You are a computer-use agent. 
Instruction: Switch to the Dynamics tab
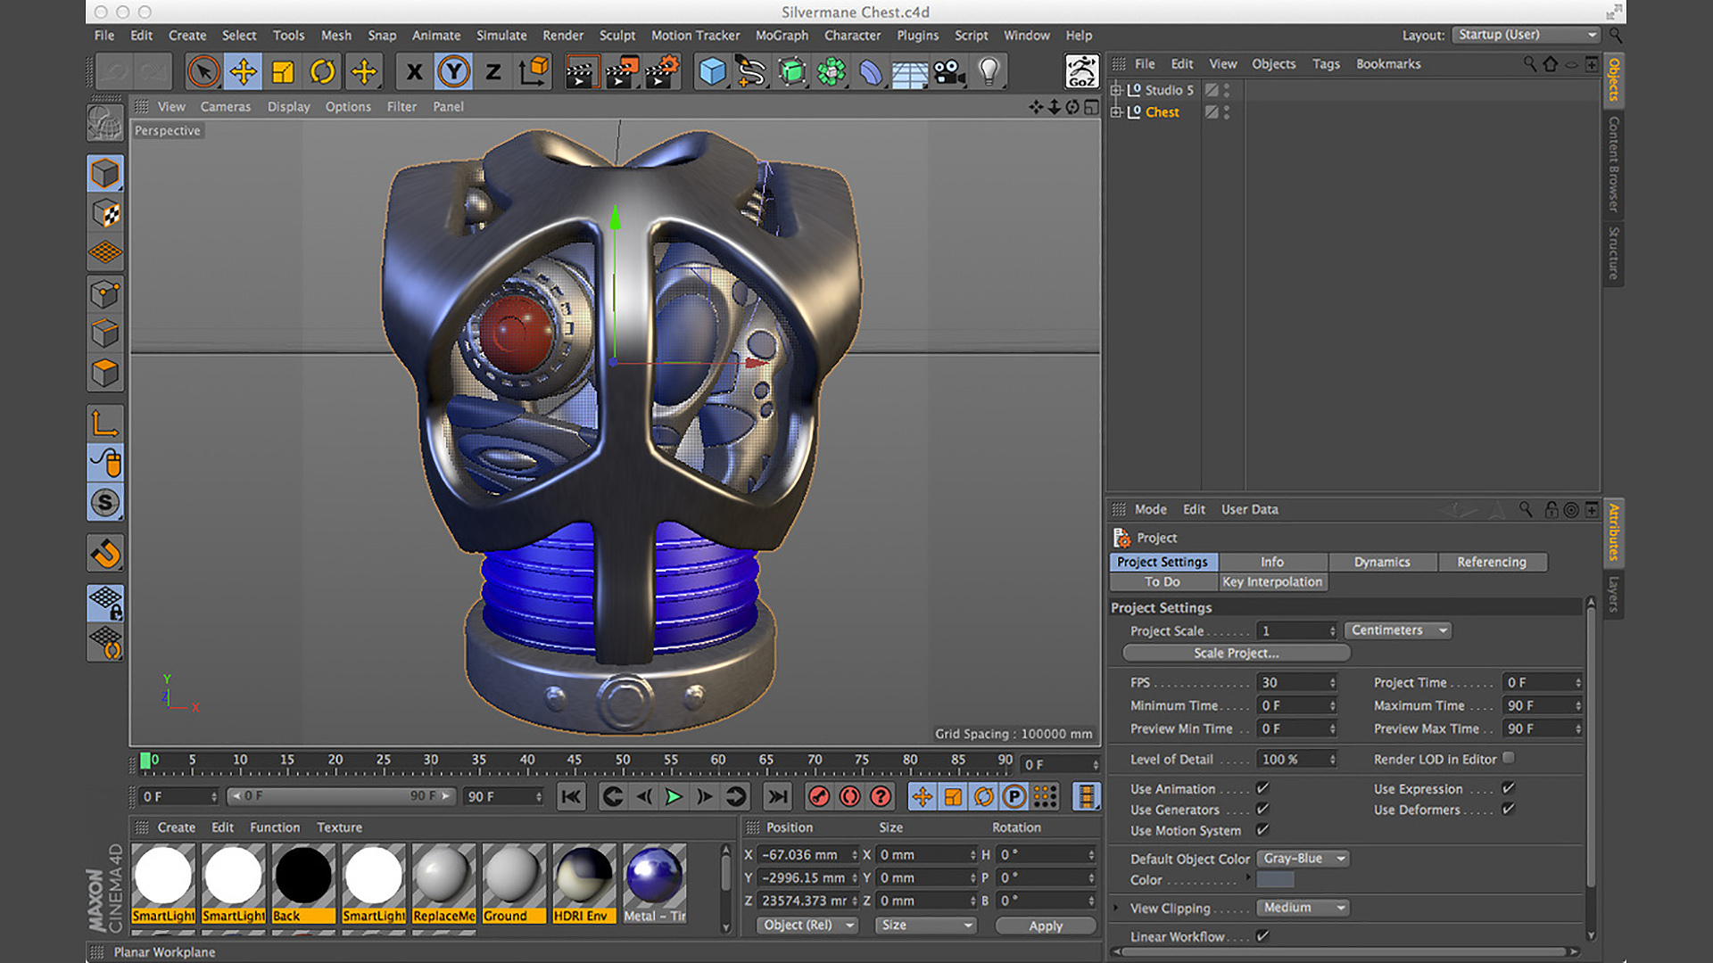click(x=1381, y=562)
